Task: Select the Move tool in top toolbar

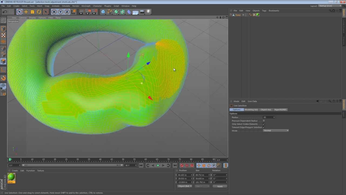Action: click(26, 12)
